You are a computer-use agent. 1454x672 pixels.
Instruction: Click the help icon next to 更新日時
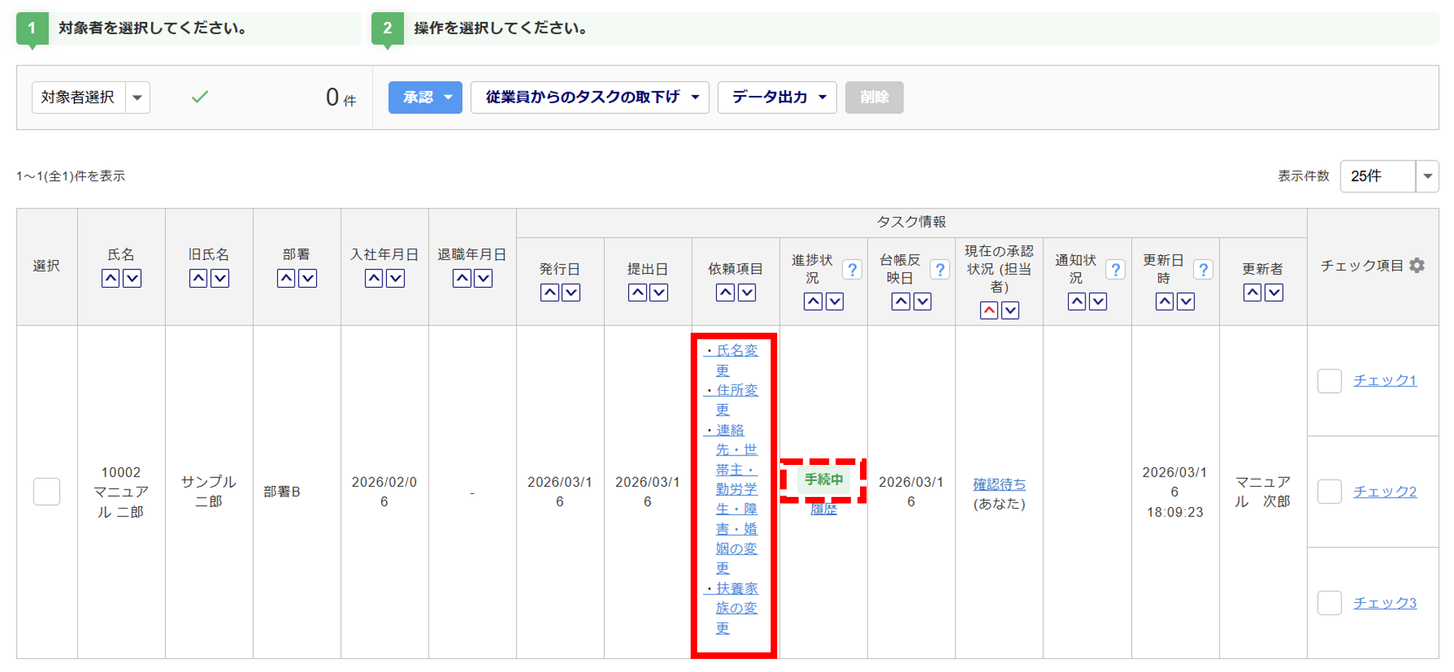(1203, 270)
